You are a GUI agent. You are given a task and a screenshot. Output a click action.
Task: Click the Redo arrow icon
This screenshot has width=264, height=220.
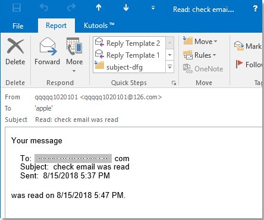71,8
